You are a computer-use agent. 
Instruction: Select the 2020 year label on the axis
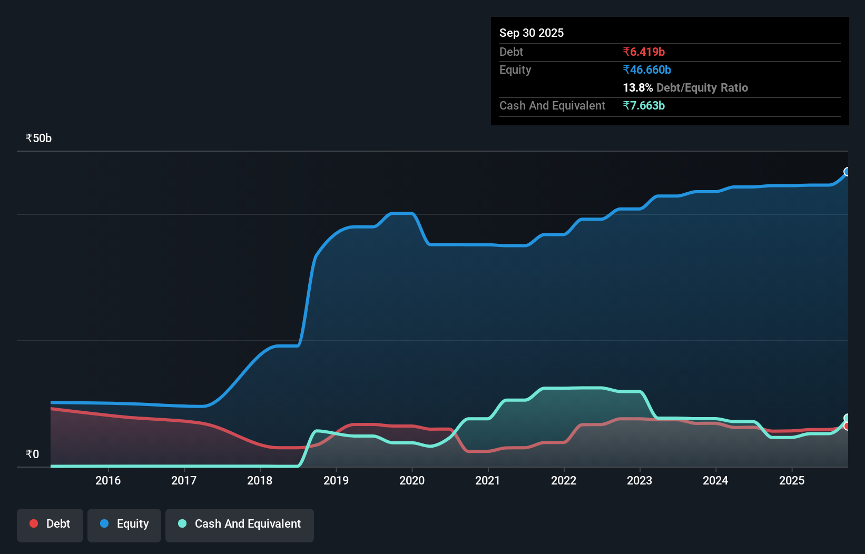pyautogui.click(x=412, y=480)
